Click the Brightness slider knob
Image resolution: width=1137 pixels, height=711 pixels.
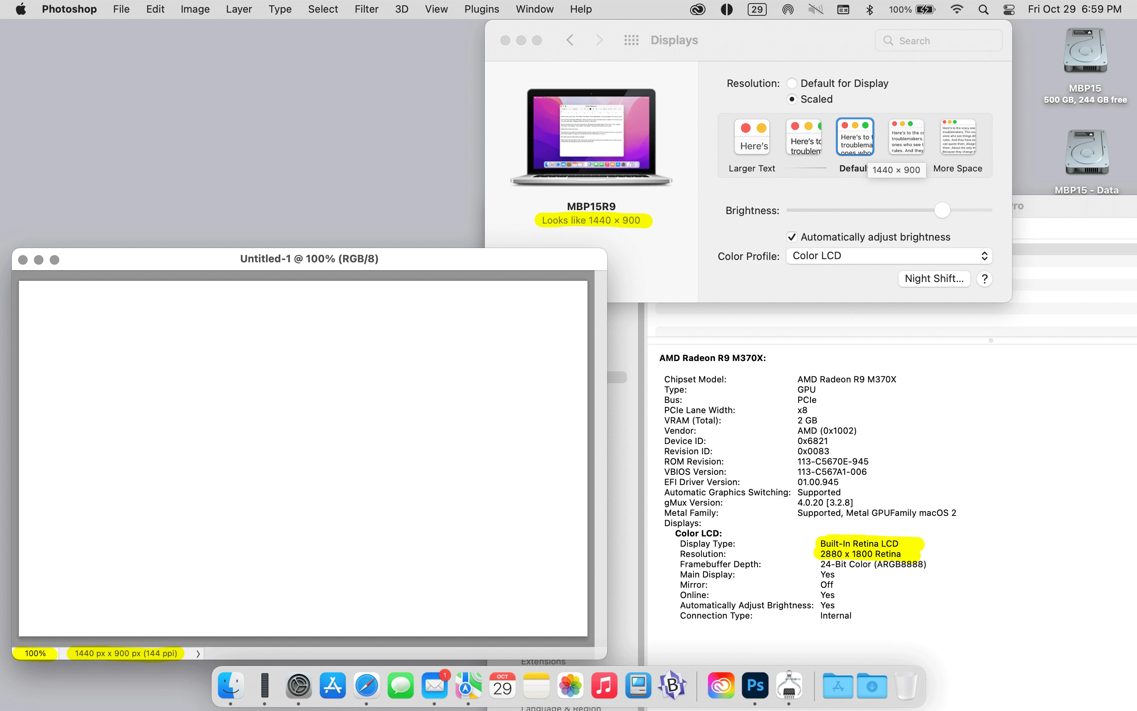click(942, 210)
